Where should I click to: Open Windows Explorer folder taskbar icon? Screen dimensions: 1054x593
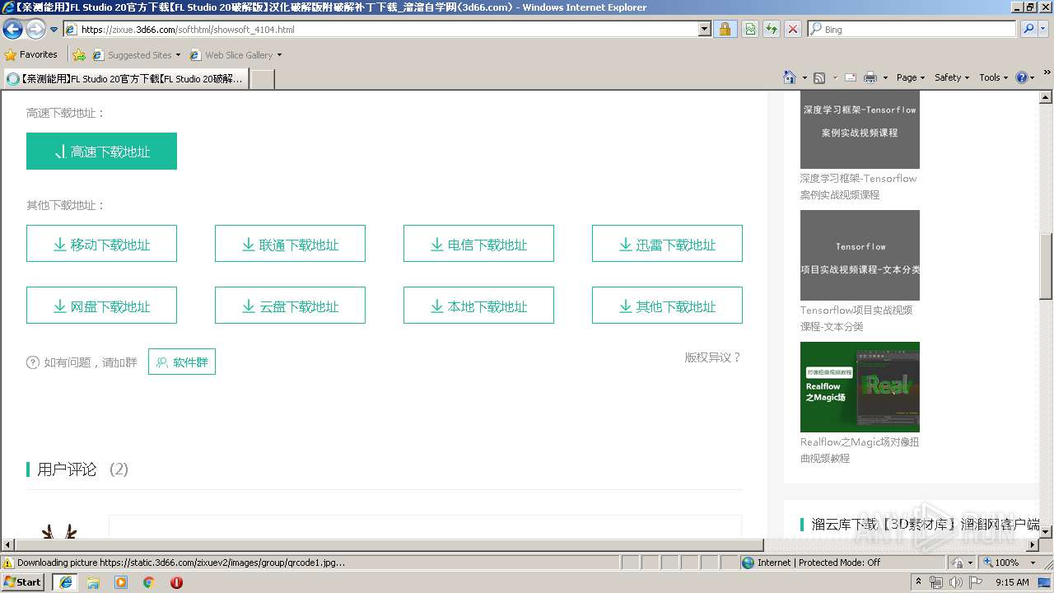point(93,581)
